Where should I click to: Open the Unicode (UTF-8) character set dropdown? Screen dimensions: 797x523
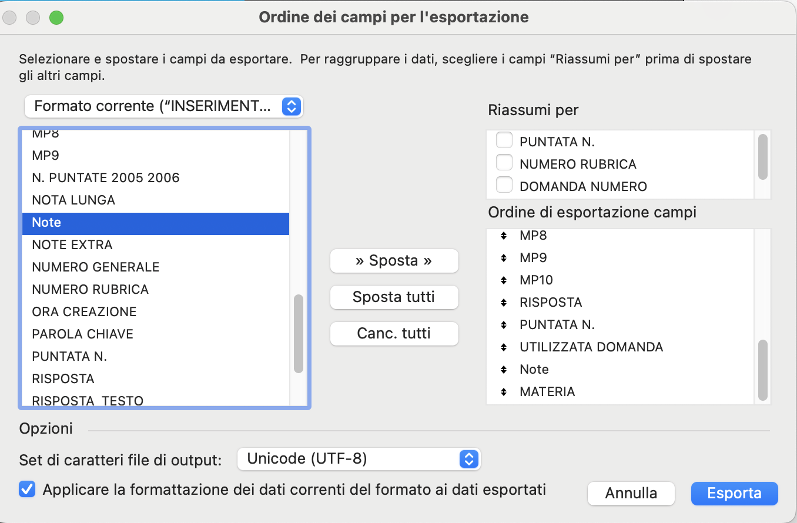[359, 459]
